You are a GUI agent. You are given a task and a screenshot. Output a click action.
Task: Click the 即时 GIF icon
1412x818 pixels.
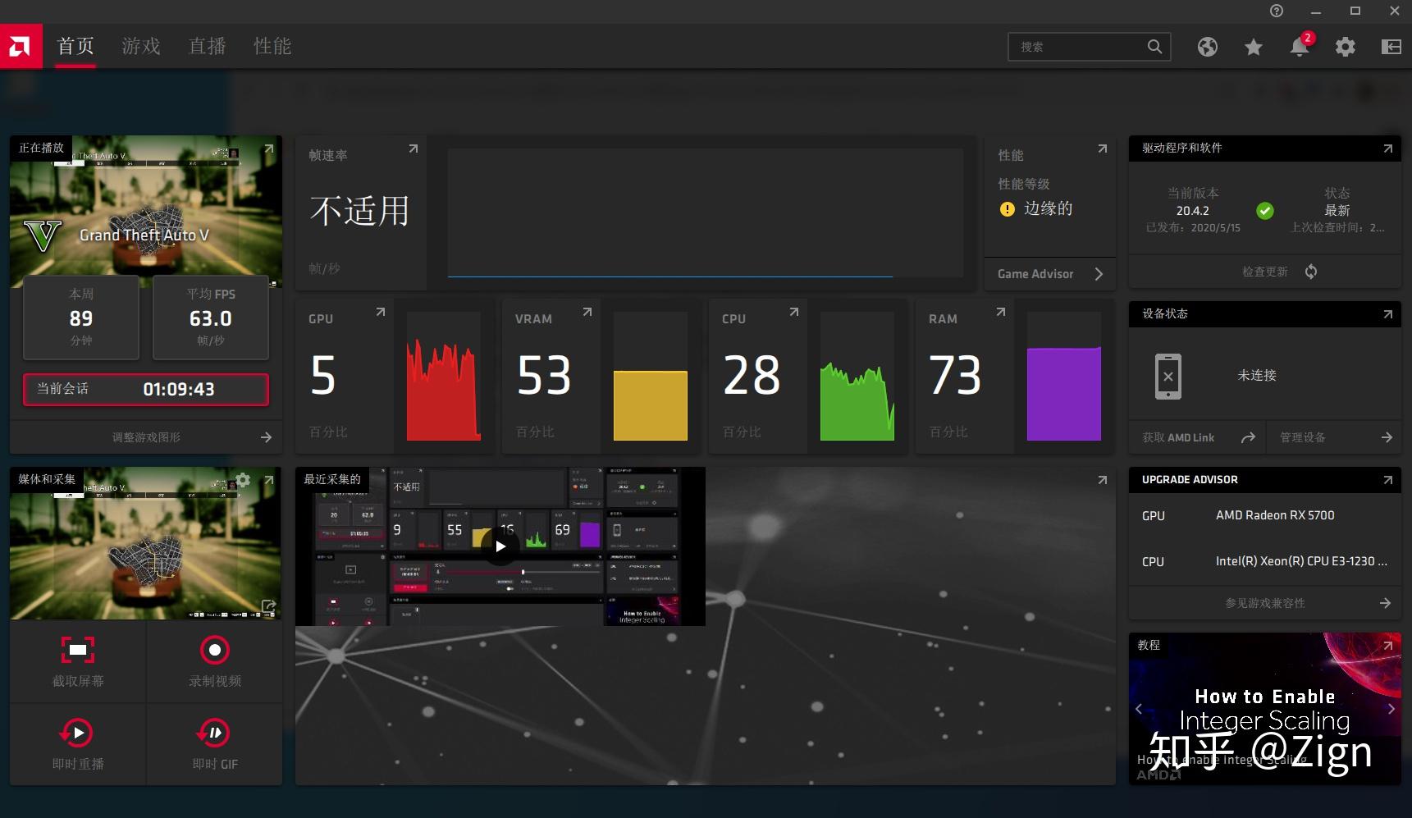coord(214,733)
